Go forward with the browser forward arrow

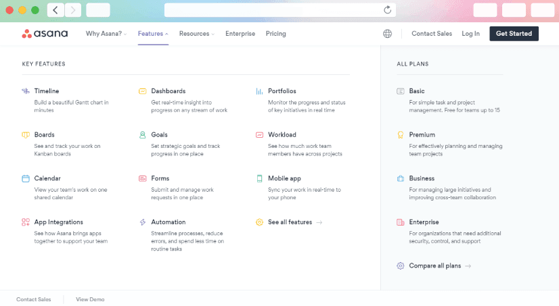coord(73,10)
